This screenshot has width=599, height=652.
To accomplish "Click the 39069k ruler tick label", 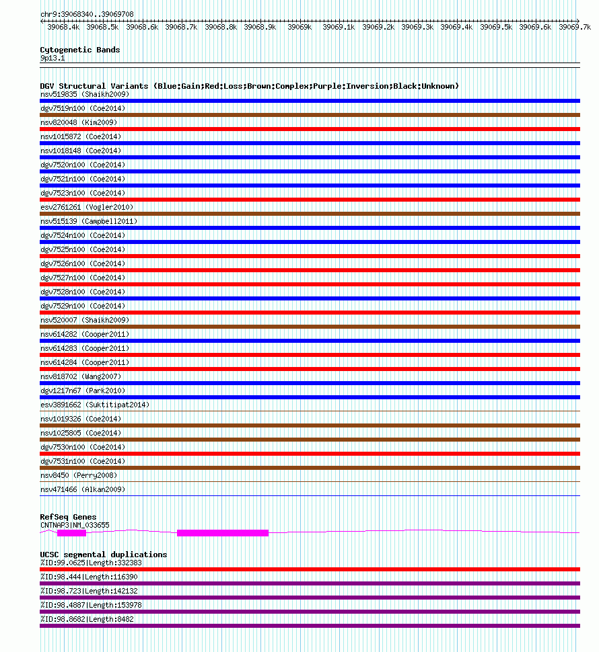I will (299, 27).
